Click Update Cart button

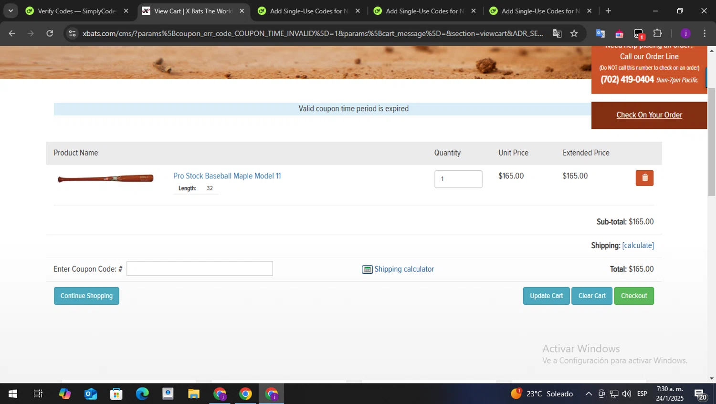(x=546, y=296)
